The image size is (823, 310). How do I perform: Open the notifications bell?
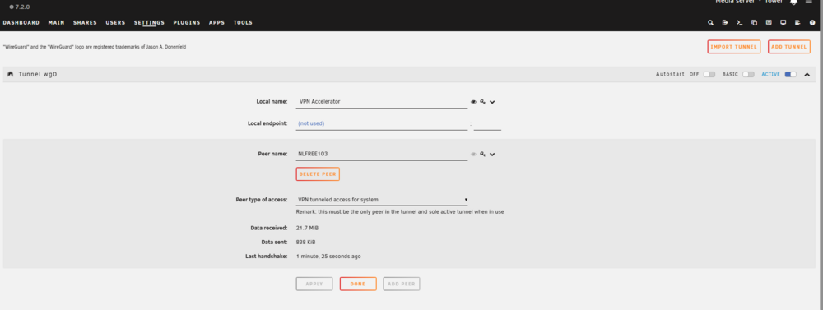point(793,2)
